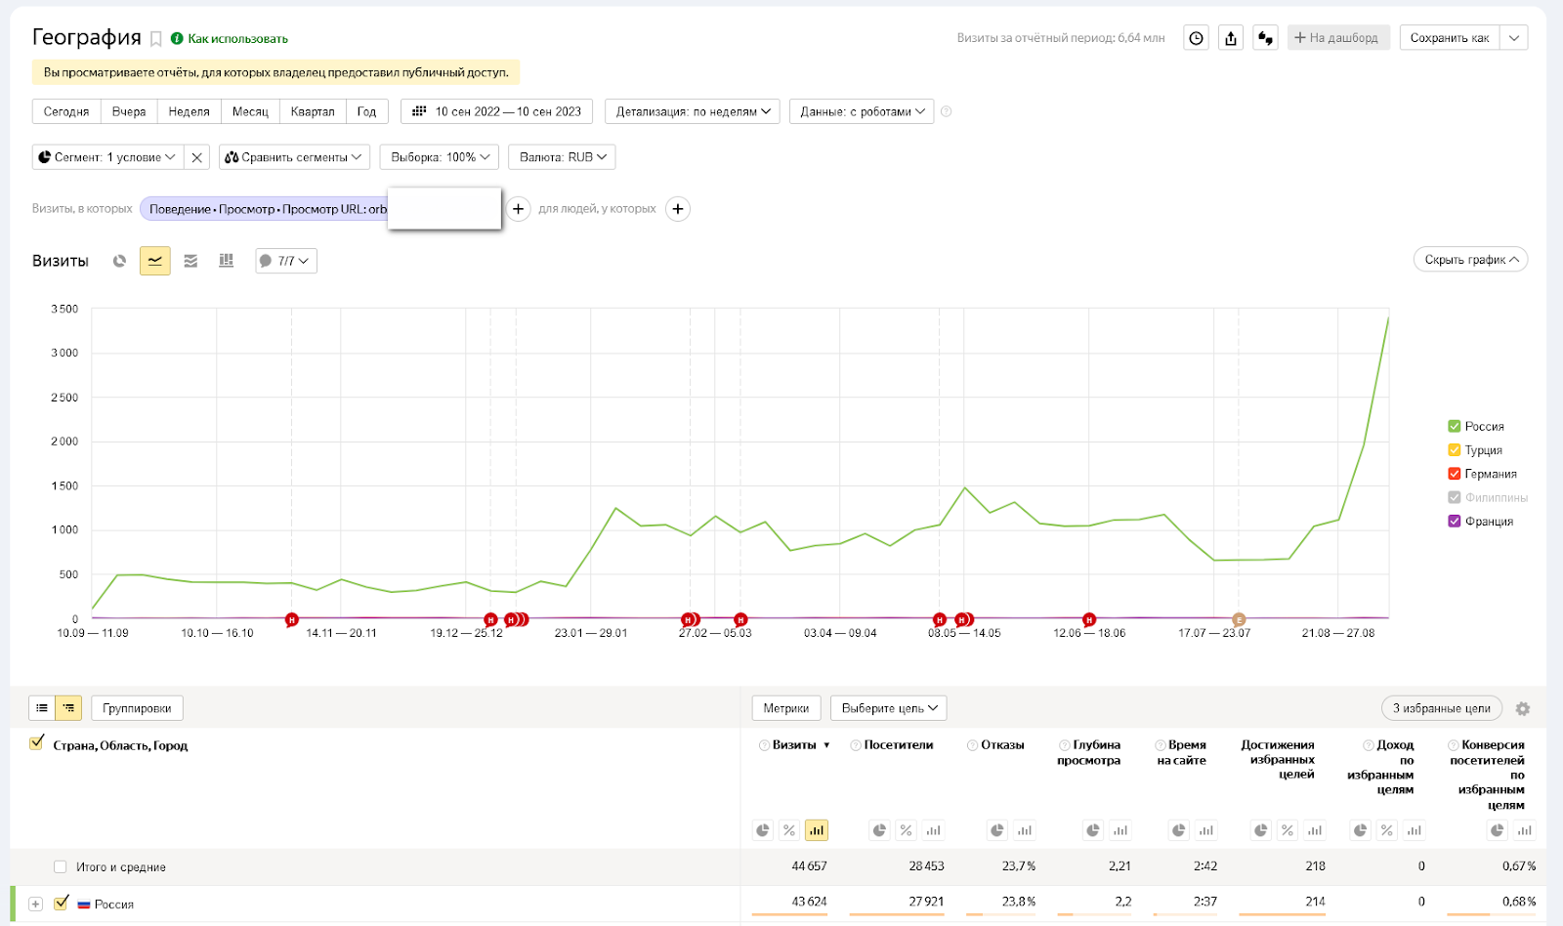Select the Месяц period tab
Viewport: 1563px width, 926px height.
coord(250,111)
